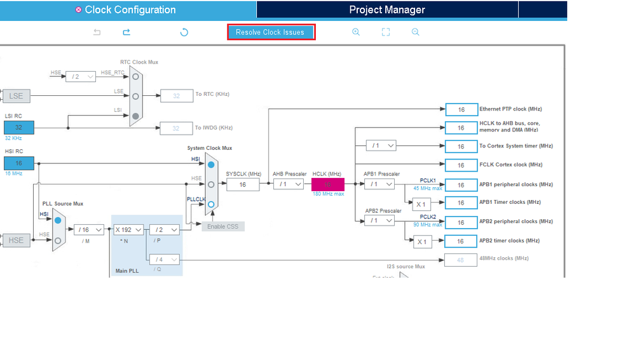Open the X 192 PLL N multiplier dropdown

[x=128, y=229]
